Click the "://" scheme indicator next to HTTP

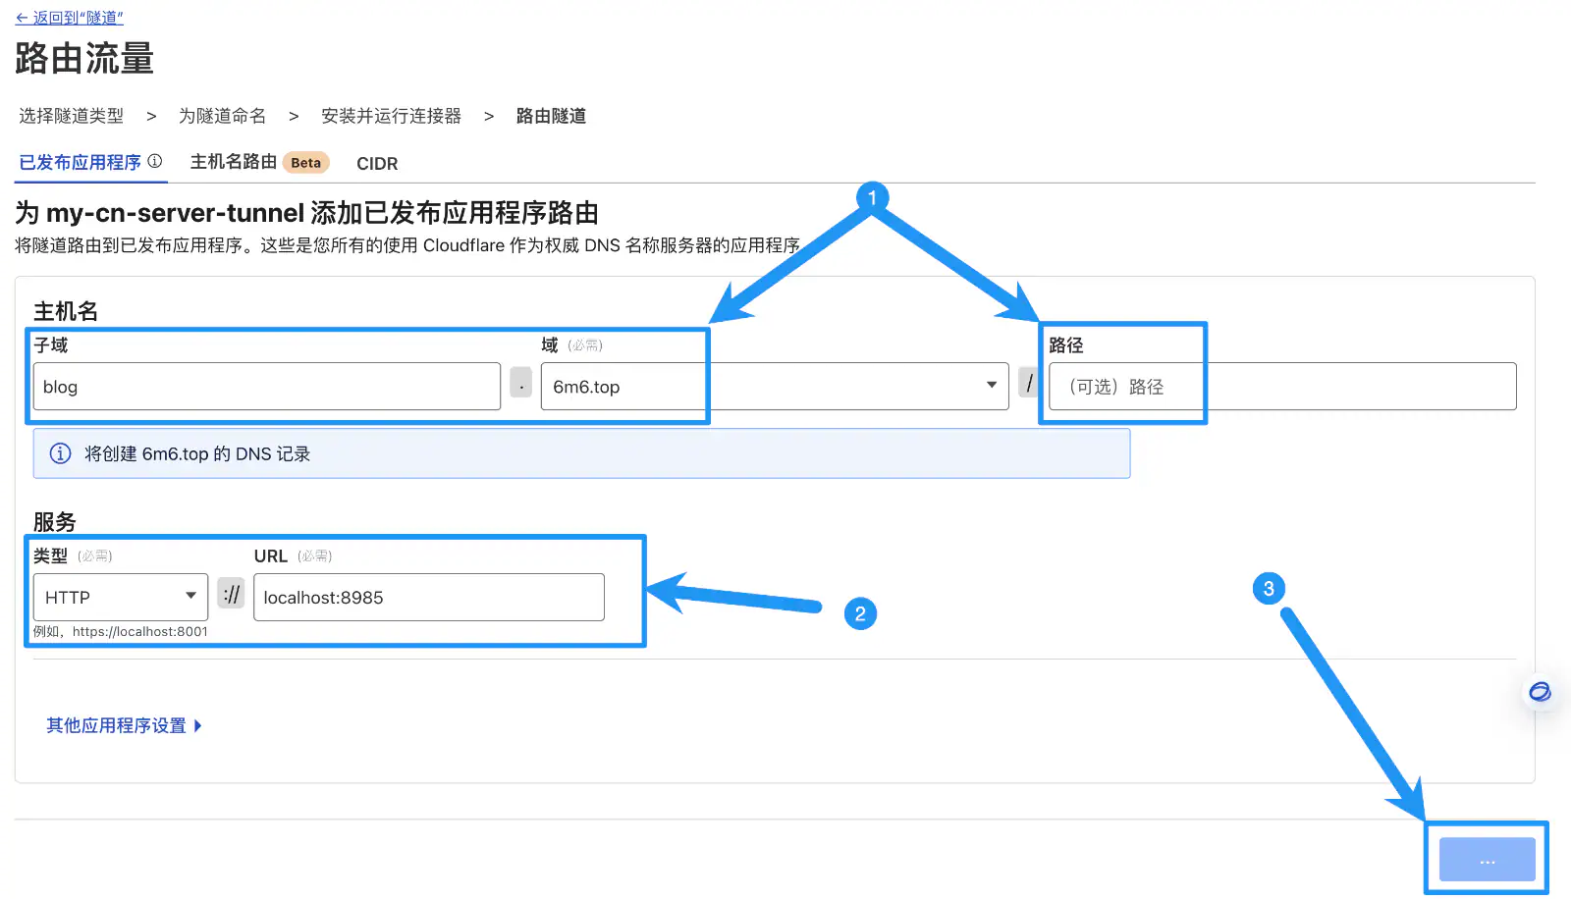pos(231,594)
